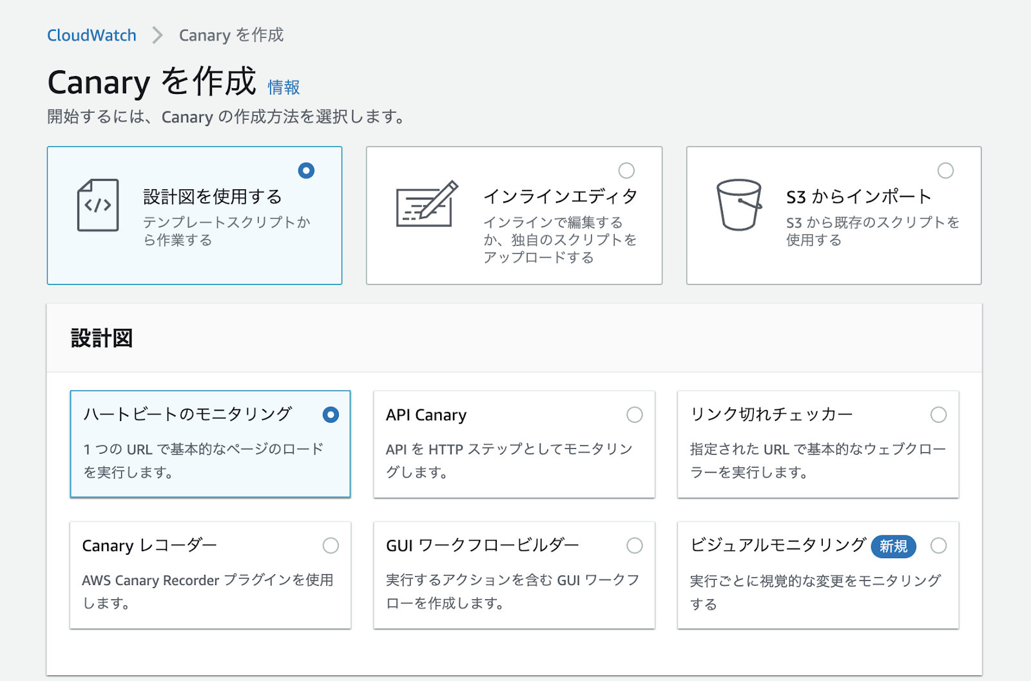1031x681 pixels.
Task: Click the ハートビートのモニタリング title text
Action: coord(188,414)
